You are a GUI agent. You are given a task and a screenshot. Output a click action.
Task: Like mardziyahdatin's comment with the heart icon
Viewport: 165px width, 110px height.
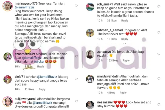[x=159, y=78]
